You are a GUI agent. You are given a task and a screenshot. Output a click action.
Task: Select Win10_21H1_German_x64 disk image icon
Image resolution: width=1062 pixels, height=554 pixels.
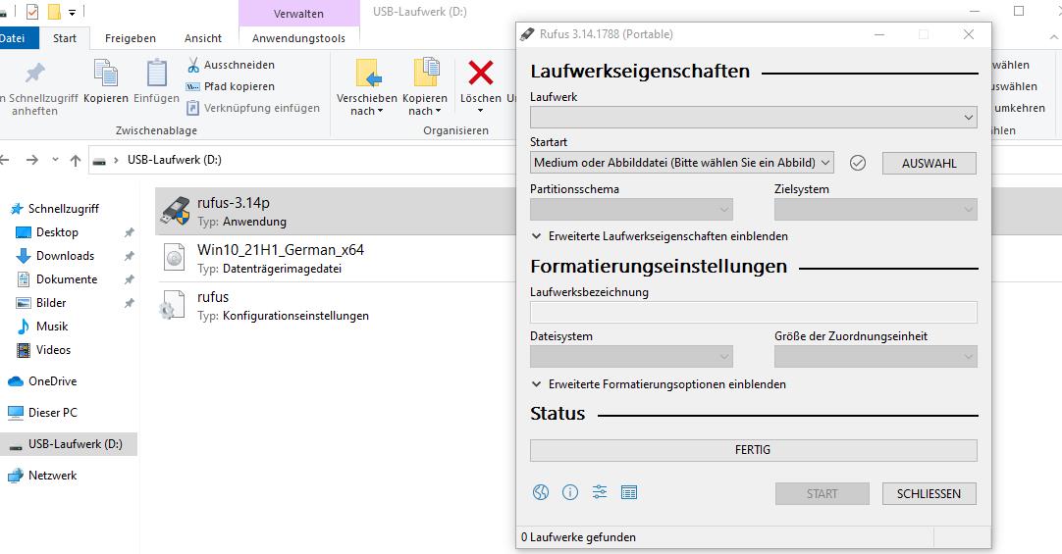(174, 259)
